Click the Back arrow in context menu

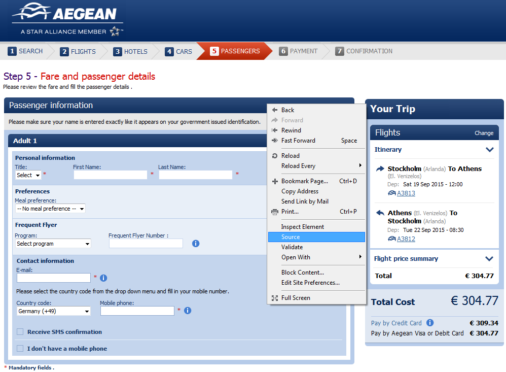(x=275, y=110)
